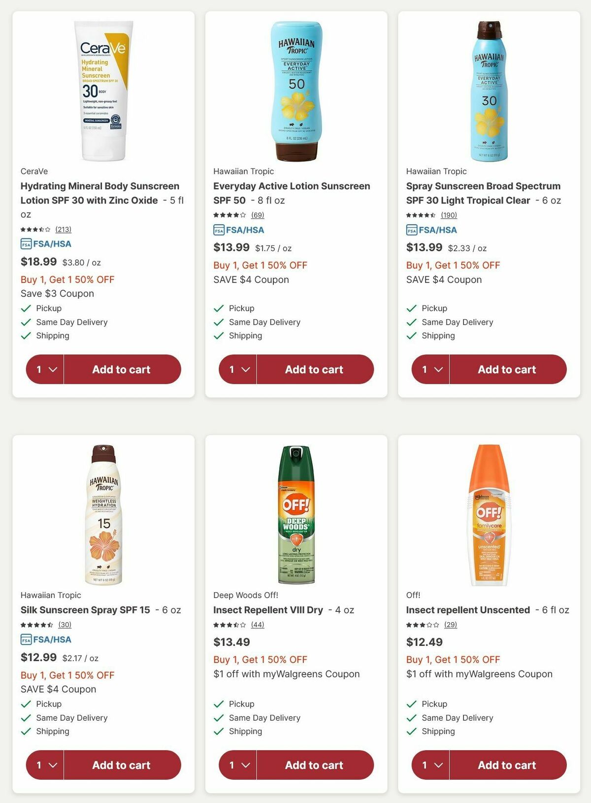
Task: Open the 213 reviews link for CeraVe
Action: pyautogui.click(x=65, y=229)
